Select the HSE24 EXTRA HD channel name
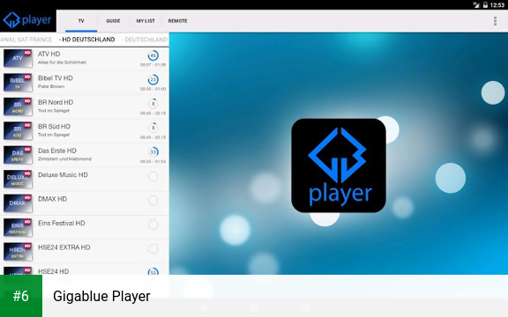 point(64,247)
